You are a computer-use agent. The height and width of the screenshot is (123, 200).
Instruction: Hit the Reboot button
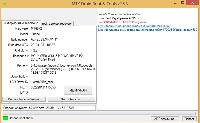click(189, 119)
